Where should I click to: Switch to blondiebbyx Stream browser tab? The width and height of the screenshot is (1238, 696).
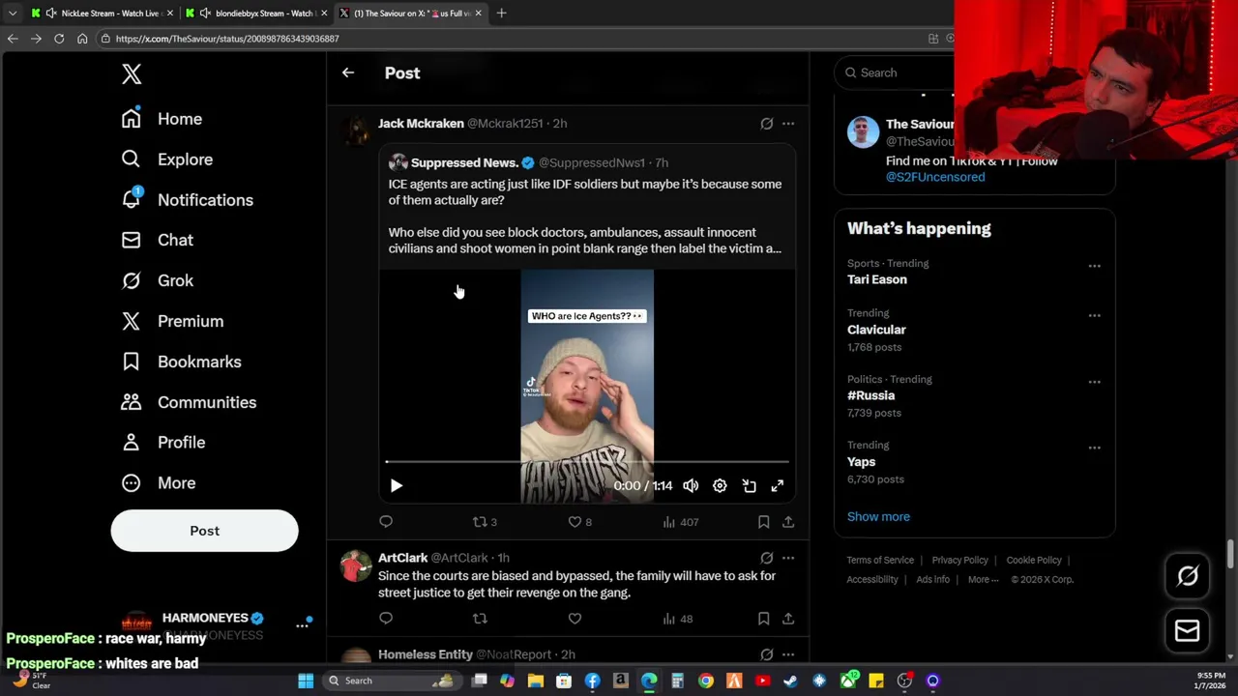pyautogui.click(x=256, y=14)
